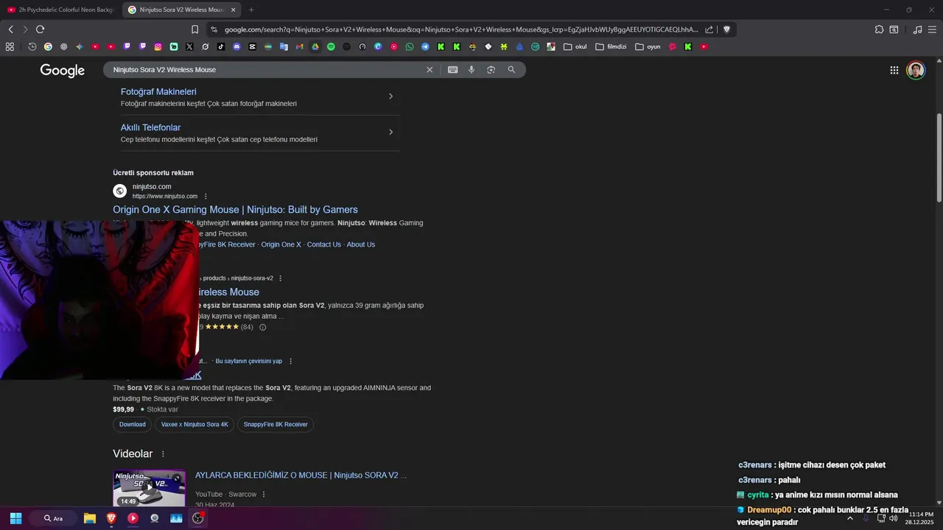Open the oyun bookmarks folder
The image size is (943, 530).
click(648, 46)
